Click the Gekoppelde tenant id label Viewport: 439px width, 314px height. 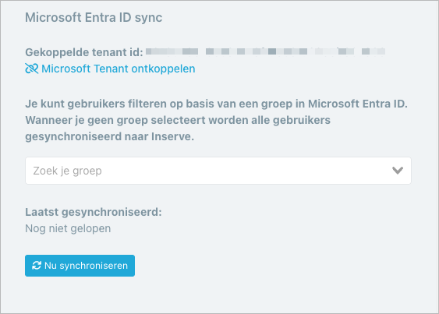[84, 52]
